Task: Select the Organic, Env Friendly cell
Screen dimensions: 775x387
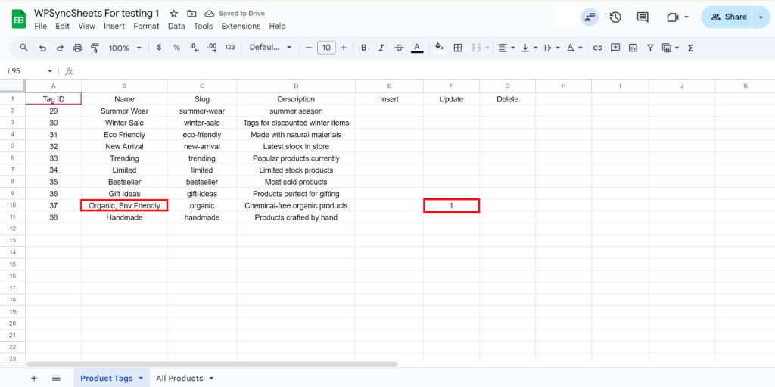Action: tap(125, 205)
